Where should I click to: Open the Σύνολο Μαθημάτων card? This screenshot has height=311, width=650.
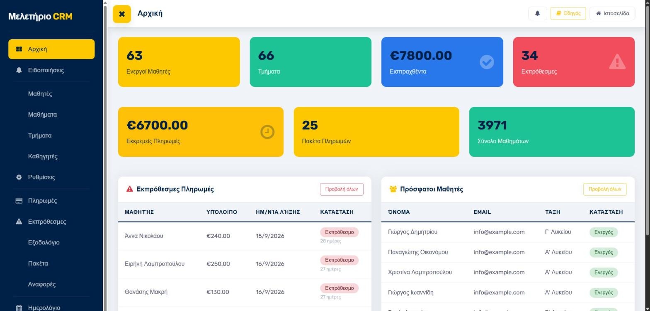click(x=552, y=132)
